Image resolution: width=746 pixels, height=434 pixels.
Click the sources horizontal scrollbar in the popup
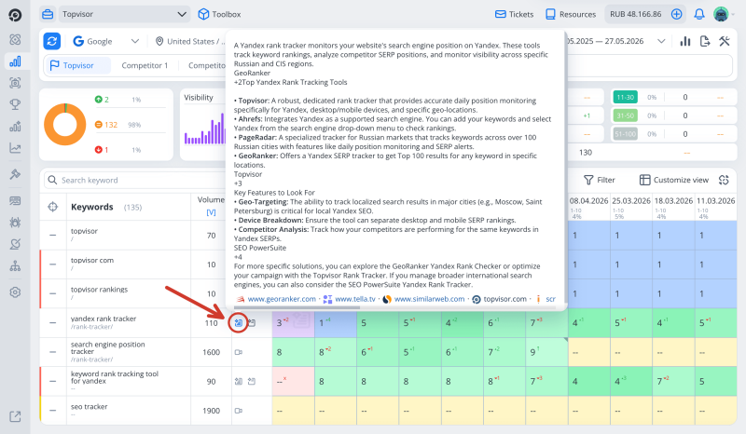297,307
